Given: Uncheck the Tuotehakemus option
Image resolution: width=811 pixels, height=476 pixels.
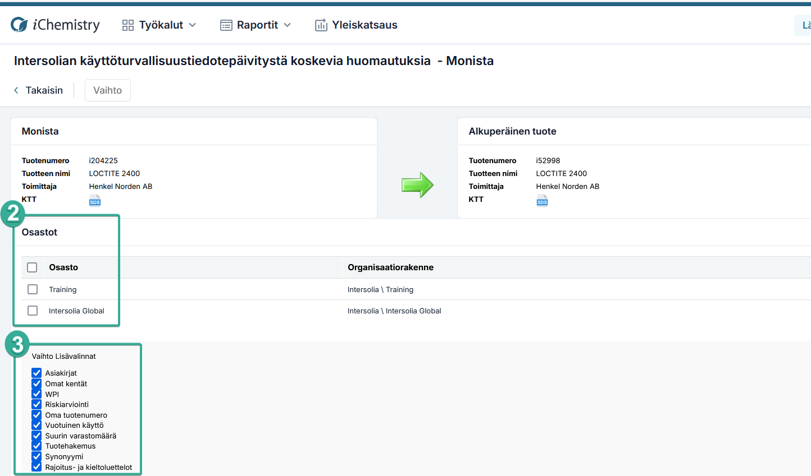Looking at the screenshot, I should (x=37, y=446).
